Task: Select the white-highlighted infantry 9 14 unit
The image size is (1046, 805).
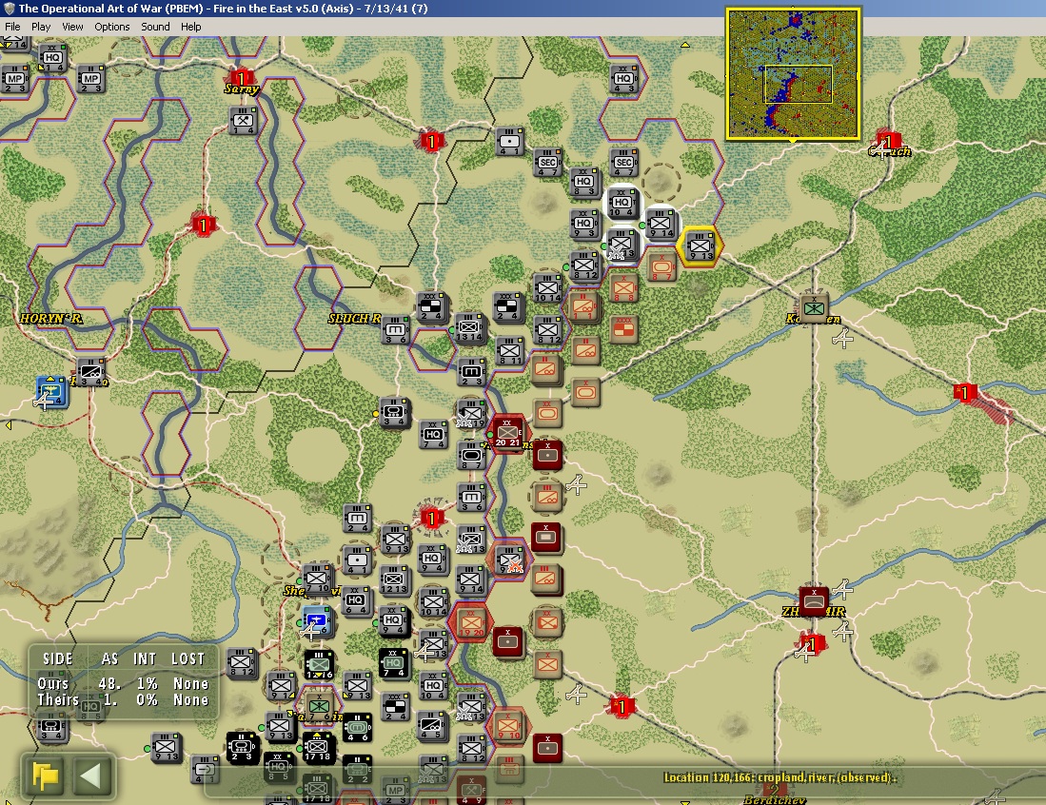Action: click(x=661, y=224)
